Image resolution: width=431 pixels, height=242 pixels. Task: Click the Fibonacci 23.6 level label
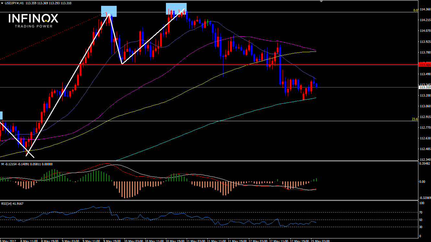click(x=415, y=119)
